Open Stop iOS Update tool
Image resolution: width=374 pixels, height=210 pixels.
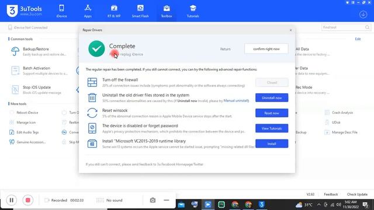(37, 90)
